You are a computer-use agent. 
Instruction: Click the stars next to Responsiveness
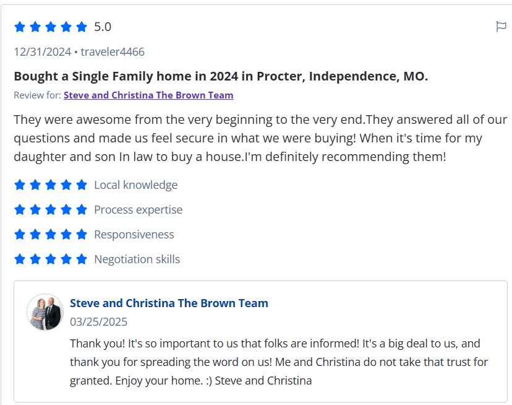(51, 234)
